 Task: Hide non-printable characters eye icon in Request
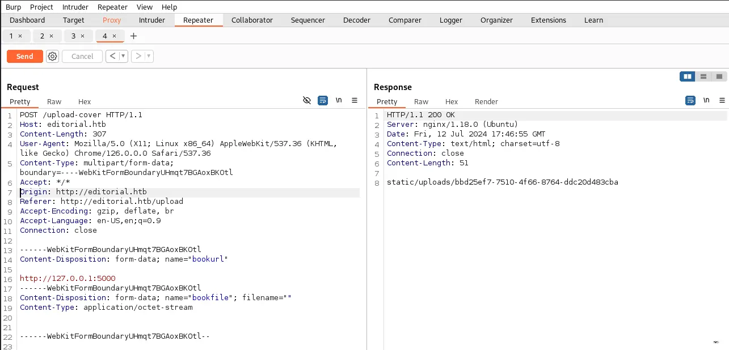coord(307,100)
